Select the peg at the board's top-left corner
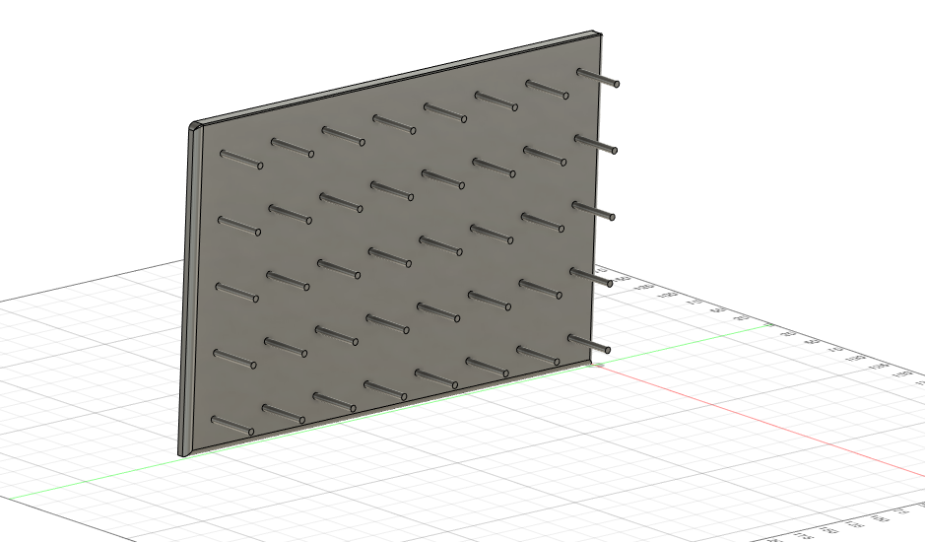This screenshot has width=925, height=542. click(x=241, y=160)
